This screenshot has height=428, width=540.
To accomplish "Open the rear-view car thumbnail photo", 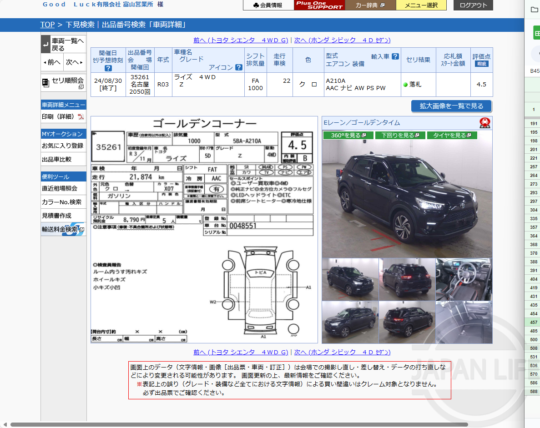I will [407, 280].
